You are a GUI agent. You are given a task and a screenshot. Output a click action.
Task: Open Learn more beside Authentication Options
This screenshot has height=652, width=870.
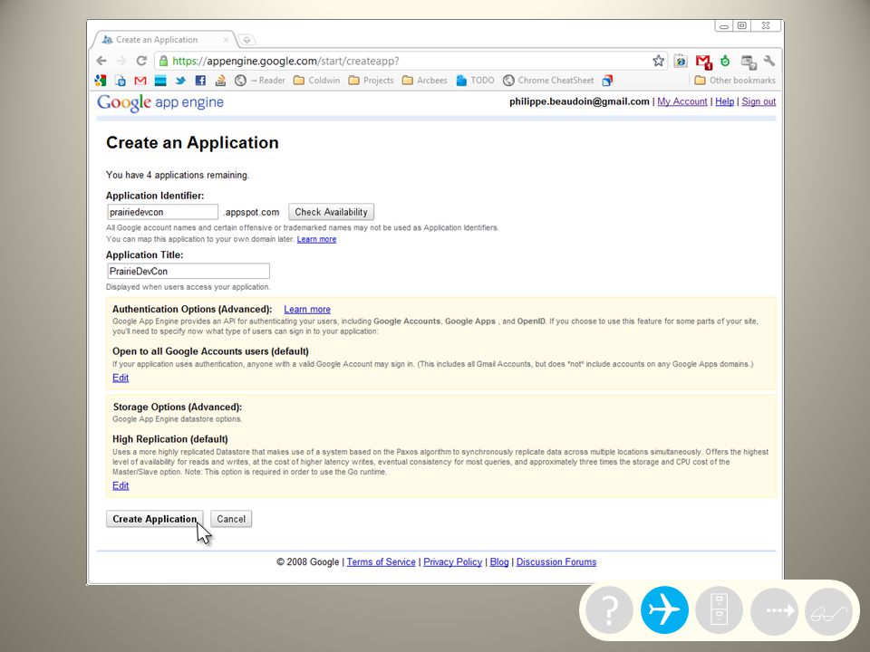coord(307,310)
